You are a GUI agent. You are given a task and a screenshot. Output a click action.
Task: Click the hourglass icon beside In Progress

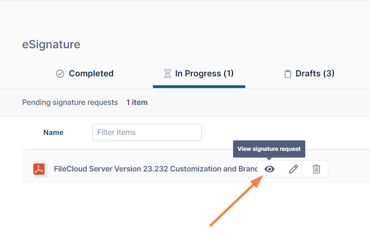(x=167, y=74)
